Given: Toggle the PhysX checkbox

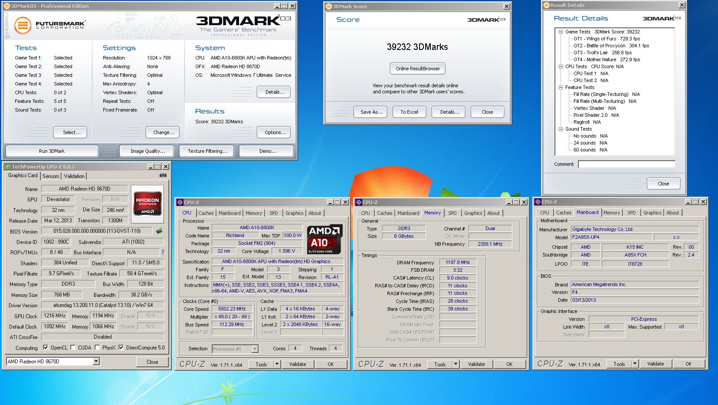Looking at the screenshot, I should point(97,348).
